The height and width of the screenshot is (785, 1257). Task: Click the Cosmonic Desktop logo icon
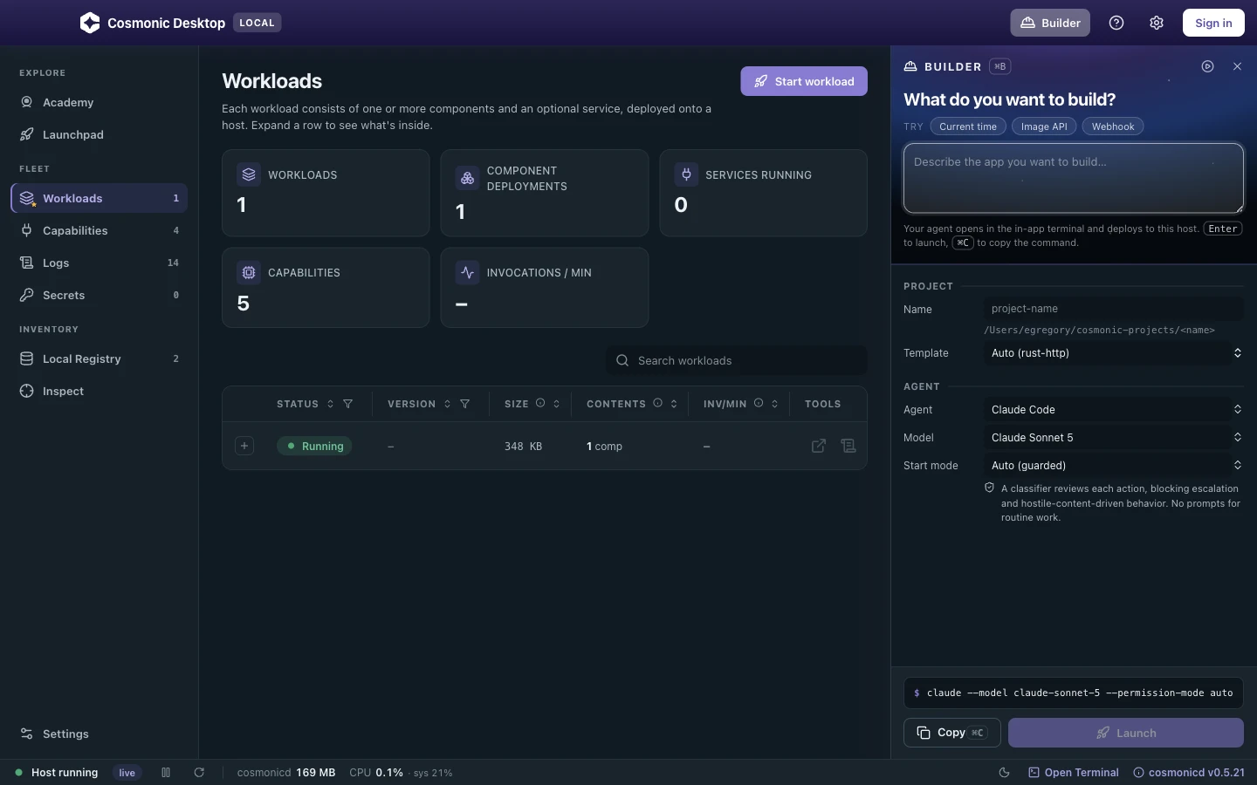(x=90, y=23)
